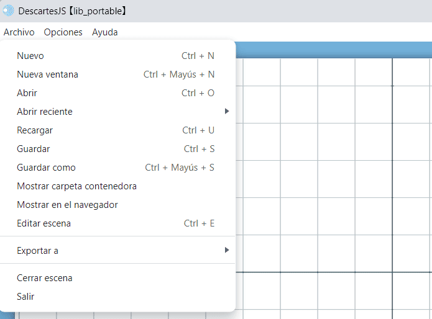Select Mostrar carpeta contenedora
This screenshot has height=319, width=432.
[x=76, y=186]
